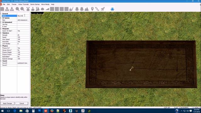Image resolution: width=201 pixels, height=113 pixels.
Task: Select the Strength value 25
Action: (x=23, y=35)
